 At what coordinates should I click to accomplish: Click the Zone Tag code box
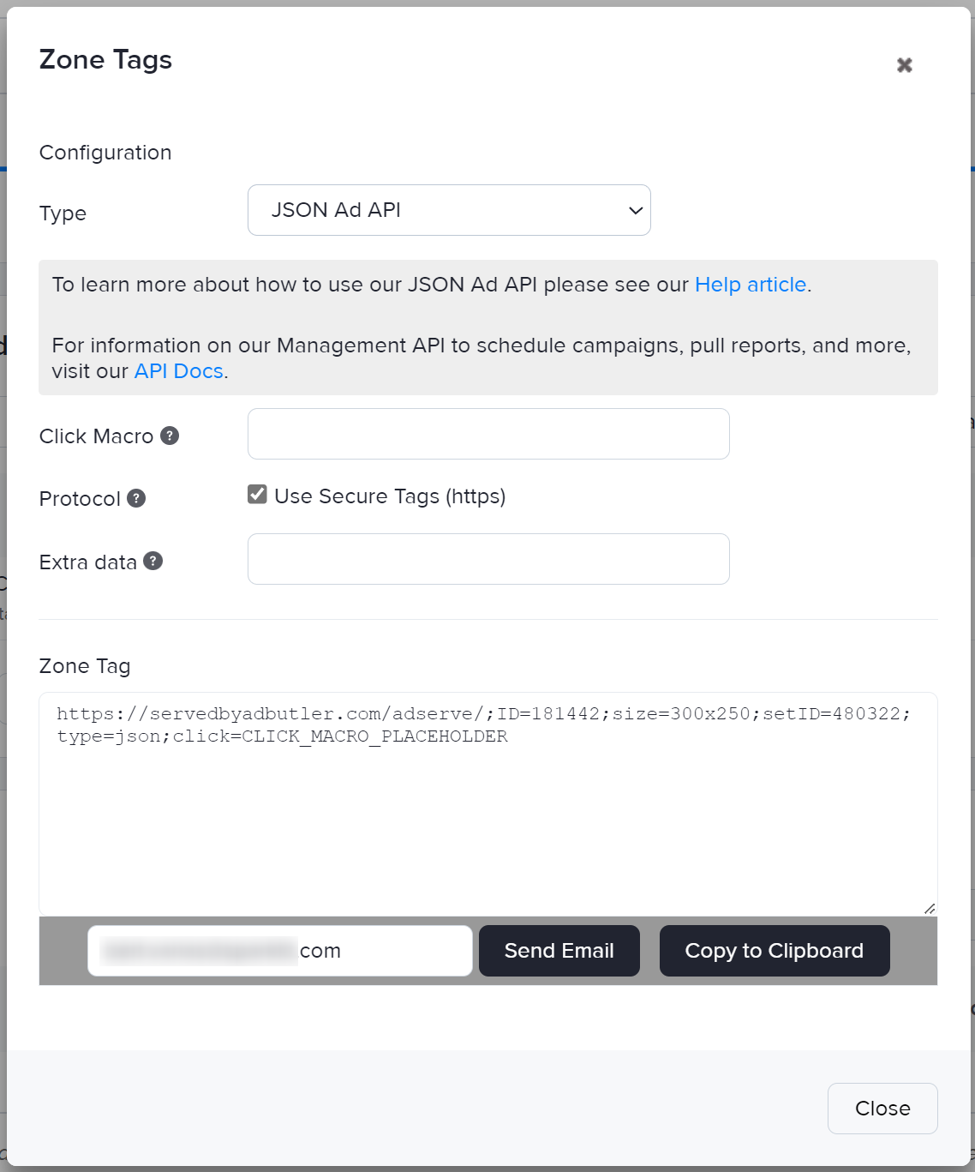pos(487,802)
